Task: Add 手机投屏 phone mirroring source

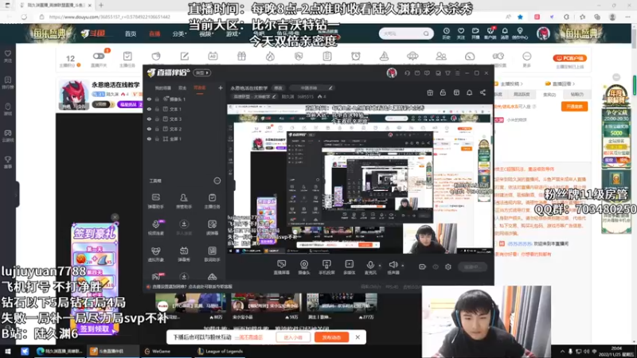Action: click(x=326, y=267)
